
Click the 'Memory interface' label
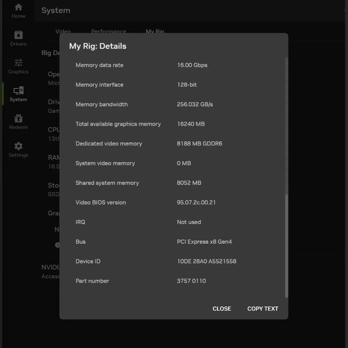(x=100, y=85)
